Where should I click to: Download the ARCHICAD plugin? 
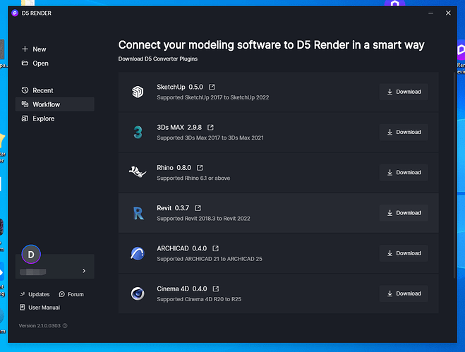click(404, 253)
